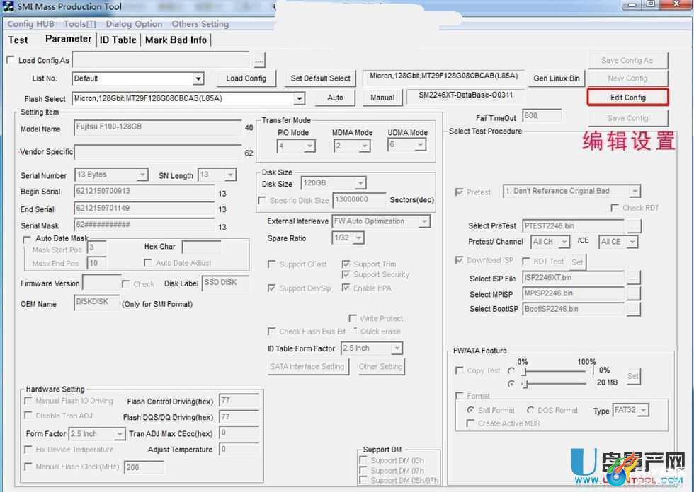Click the Auto flash select button
This screenshot has height=492, width=694.
click(x=335, y=98)
